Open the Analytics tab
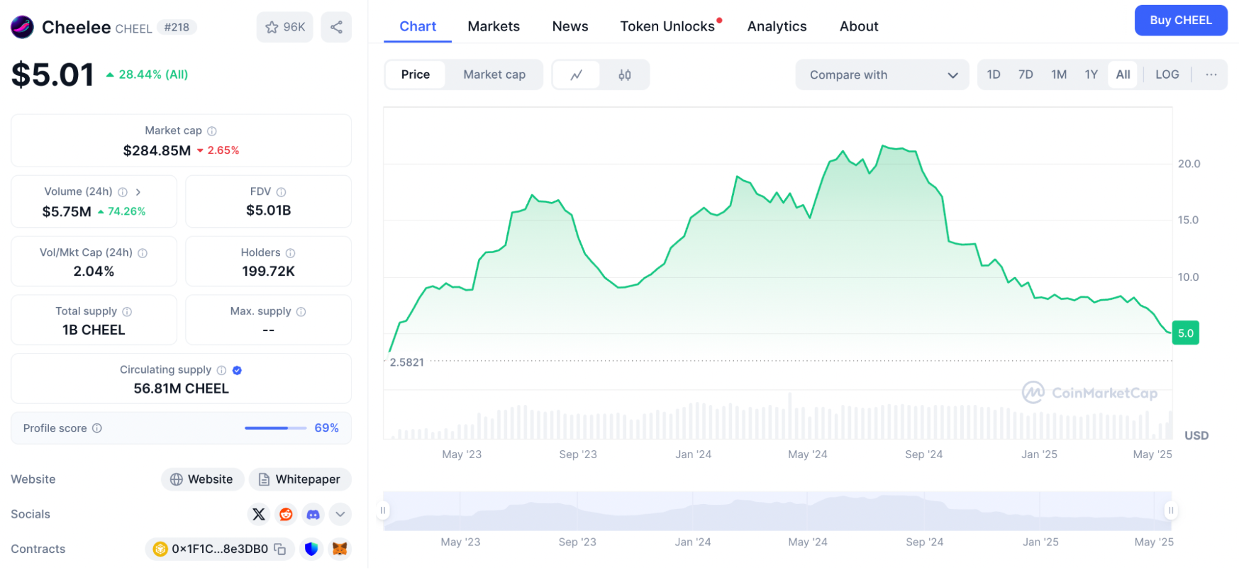 point(777,27)
